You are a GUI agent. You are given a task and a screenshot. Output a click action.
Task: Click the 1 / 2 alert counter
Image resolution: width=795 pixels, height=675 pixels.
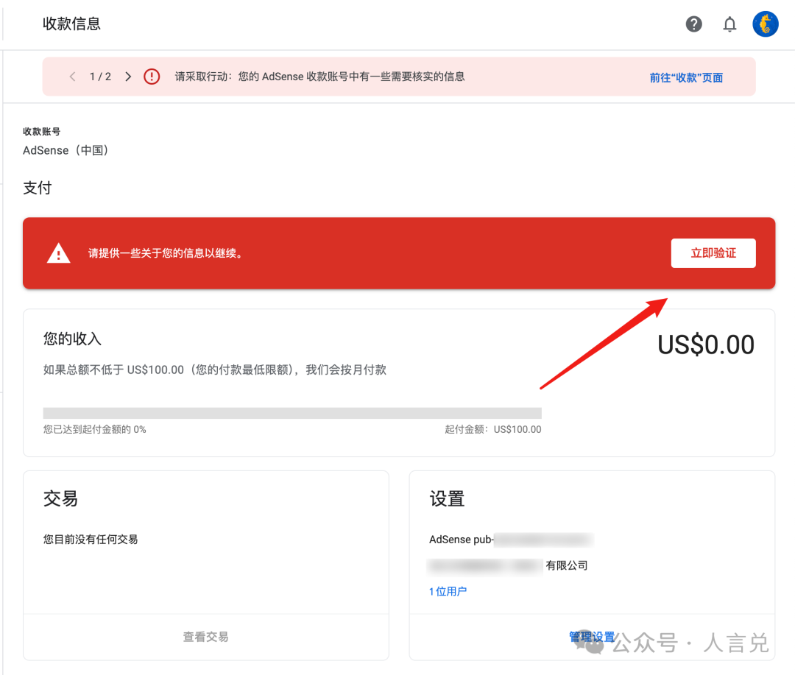coord(100,77)
